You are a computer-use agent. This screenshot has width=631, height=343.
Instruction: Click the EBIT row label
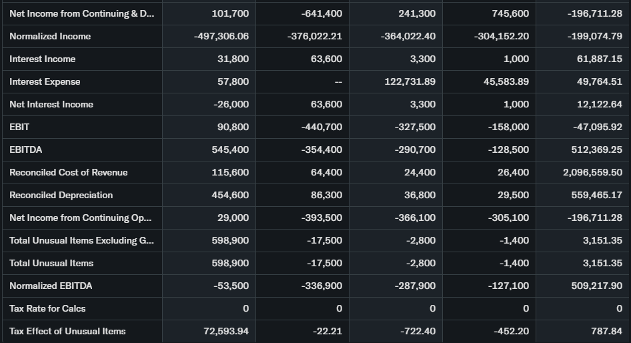(x=19, y=127)
